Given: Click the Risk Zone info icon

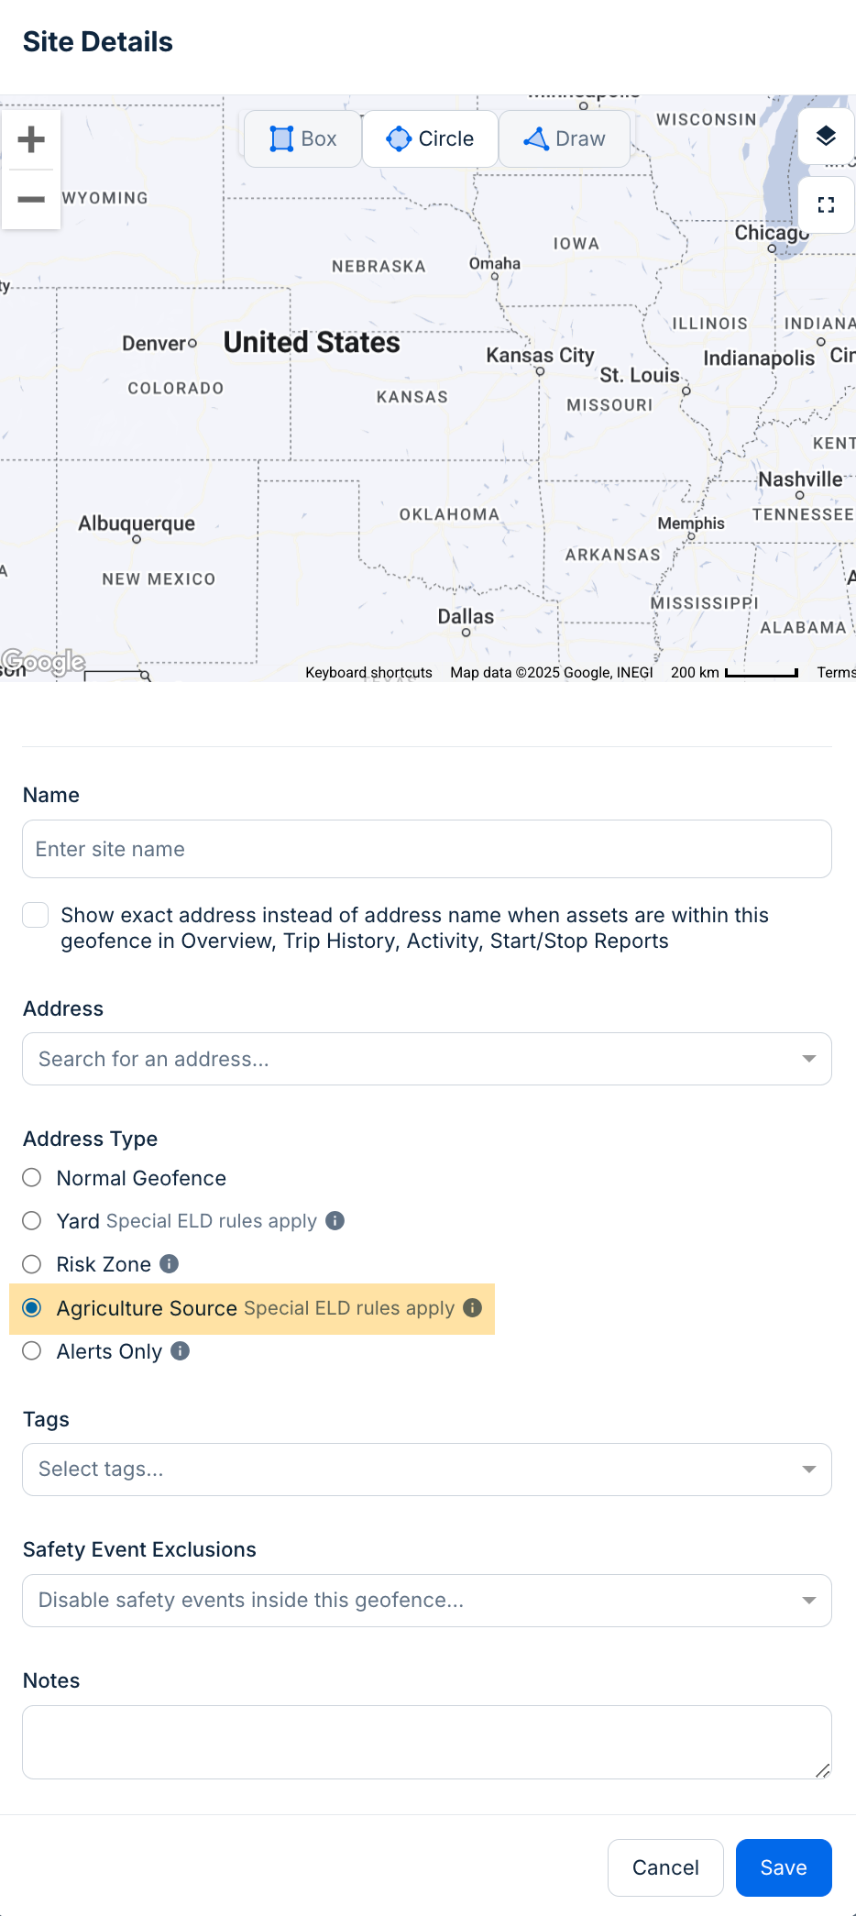Looking at the screenshot, I should pyautogui.click(x=170, y=1264).
